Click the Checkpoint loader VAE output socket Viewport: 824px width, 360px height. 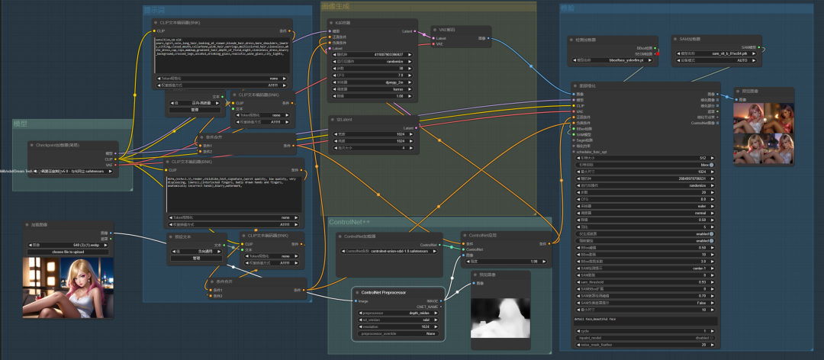[x=115, y=165]
